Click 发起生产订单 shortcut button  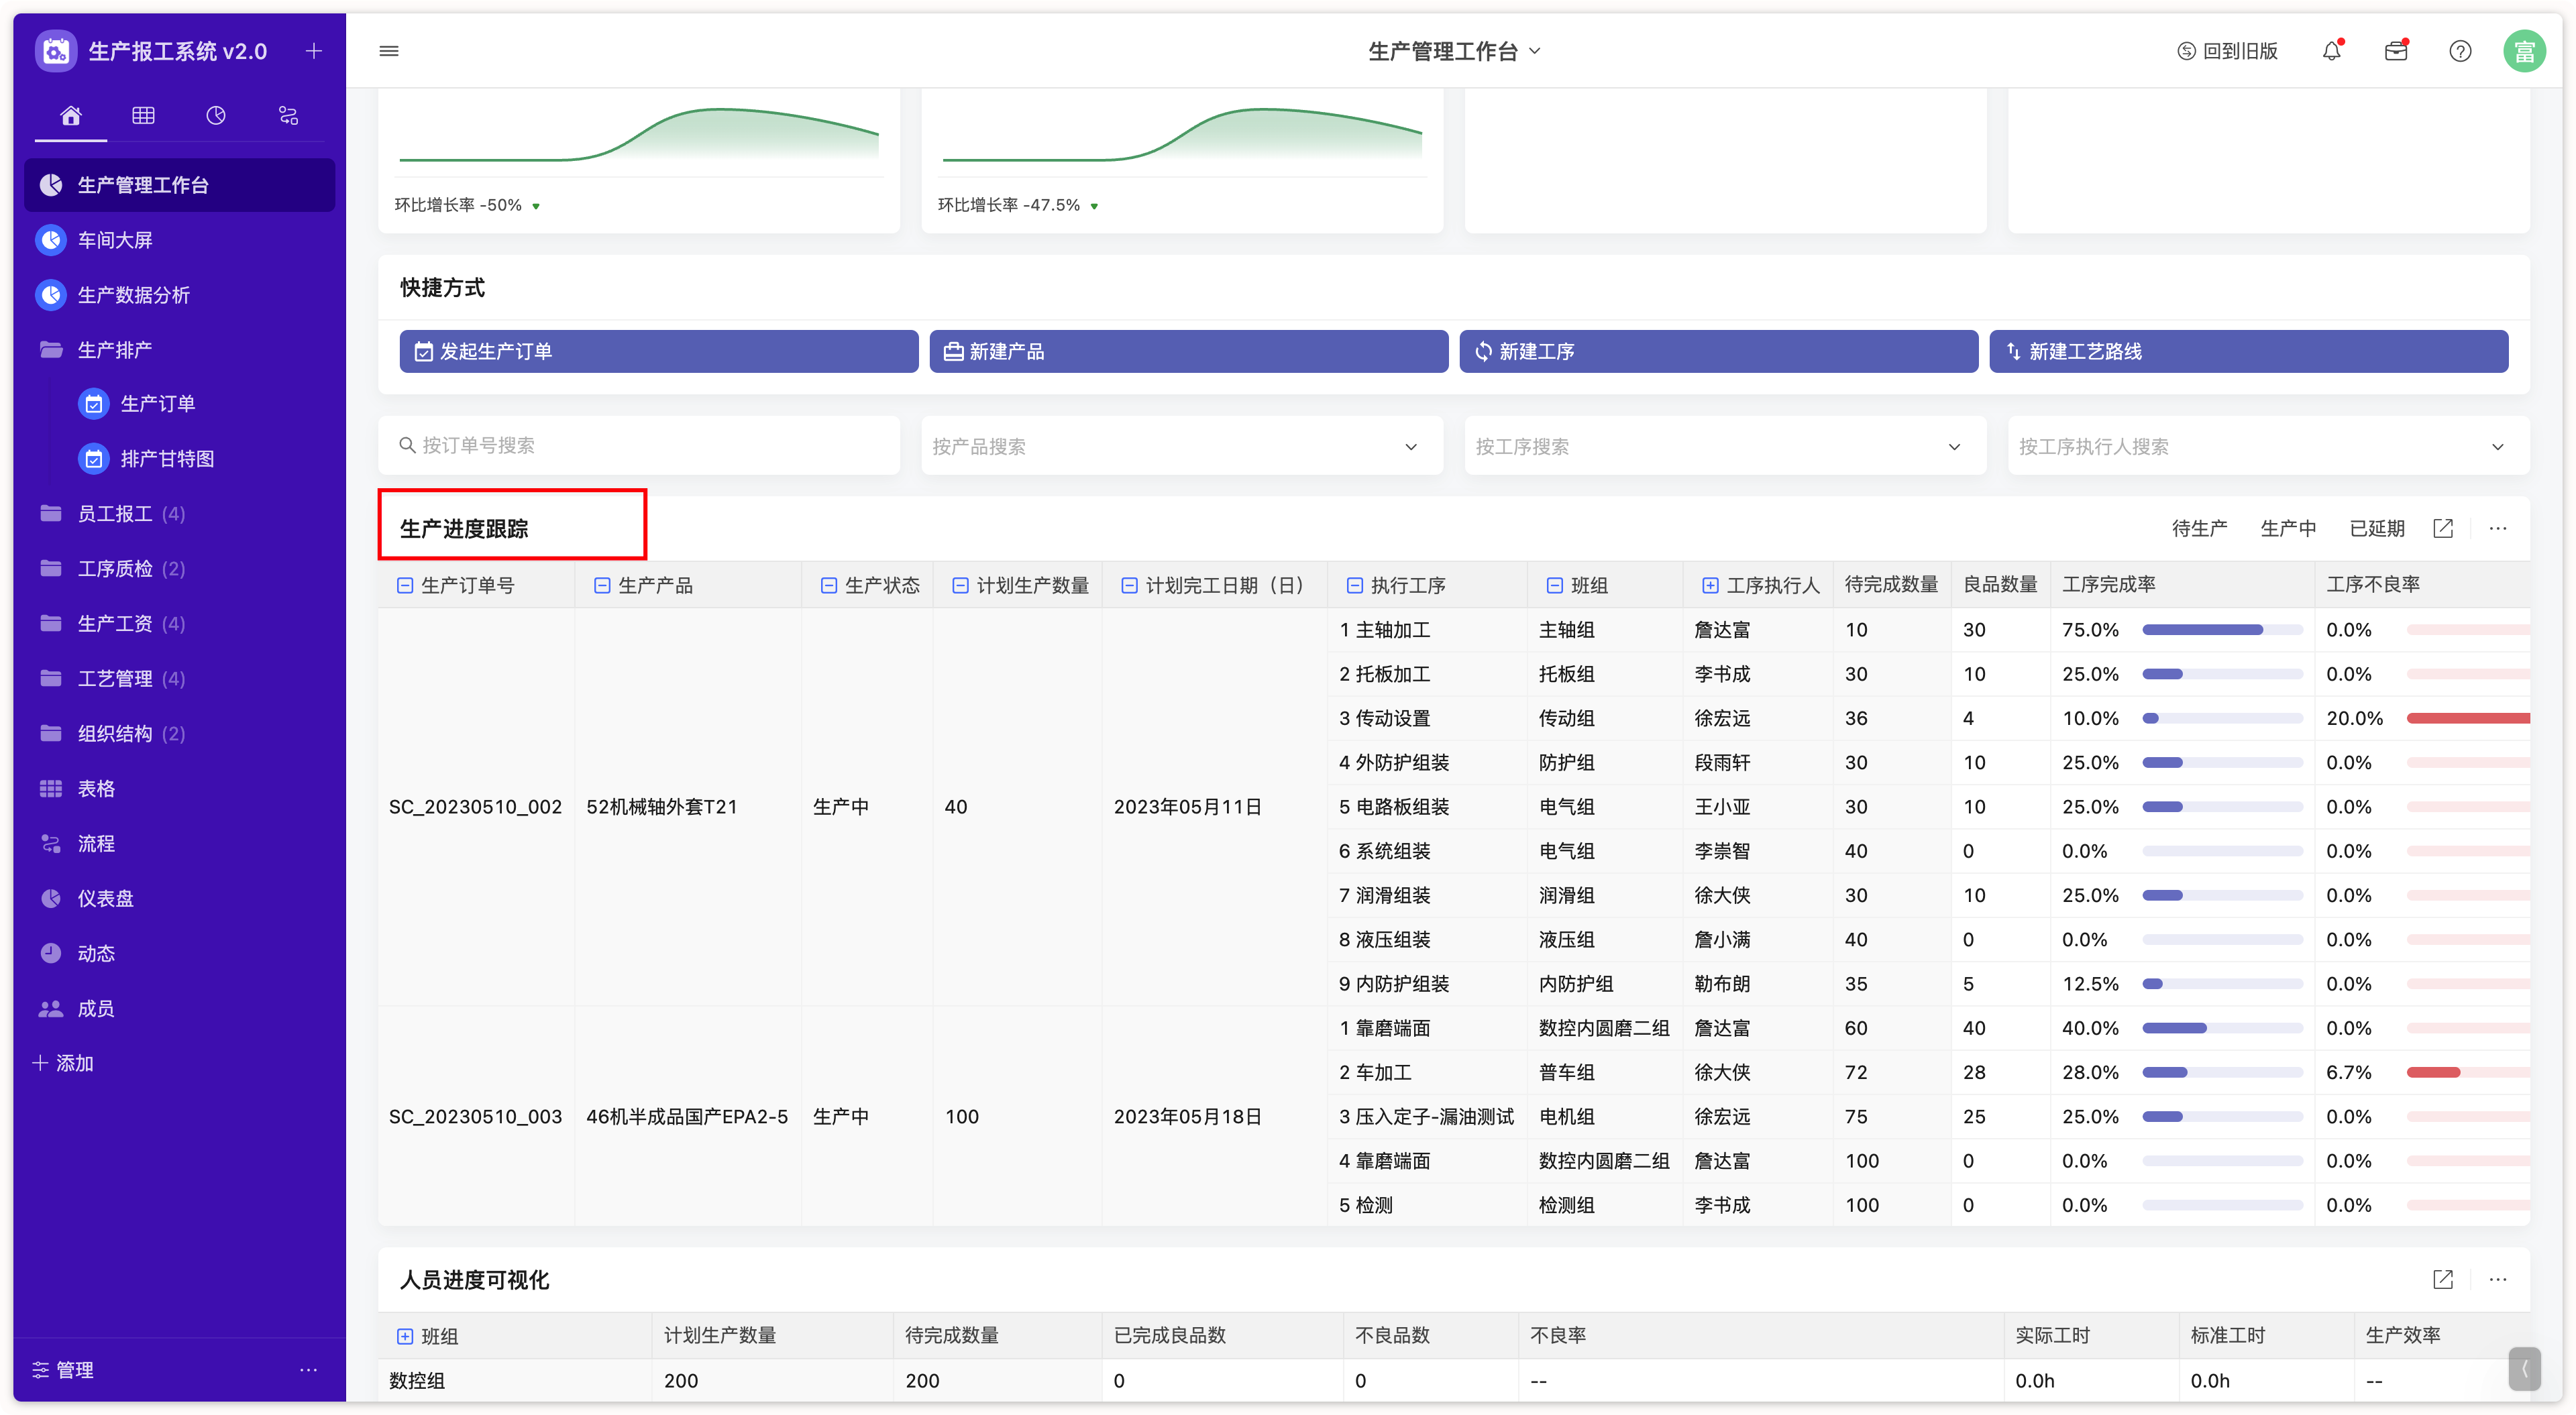click(x=659, y=351)
